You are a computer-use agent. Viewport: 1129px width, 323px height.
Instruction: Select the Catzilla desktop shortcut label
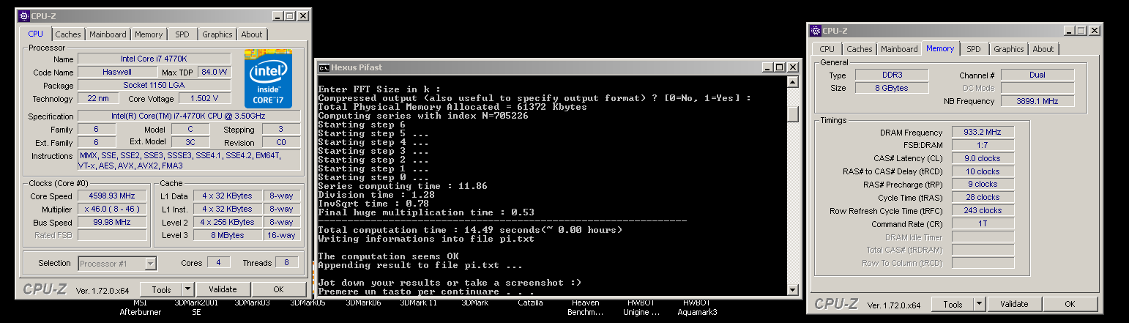tap(530, 302)
